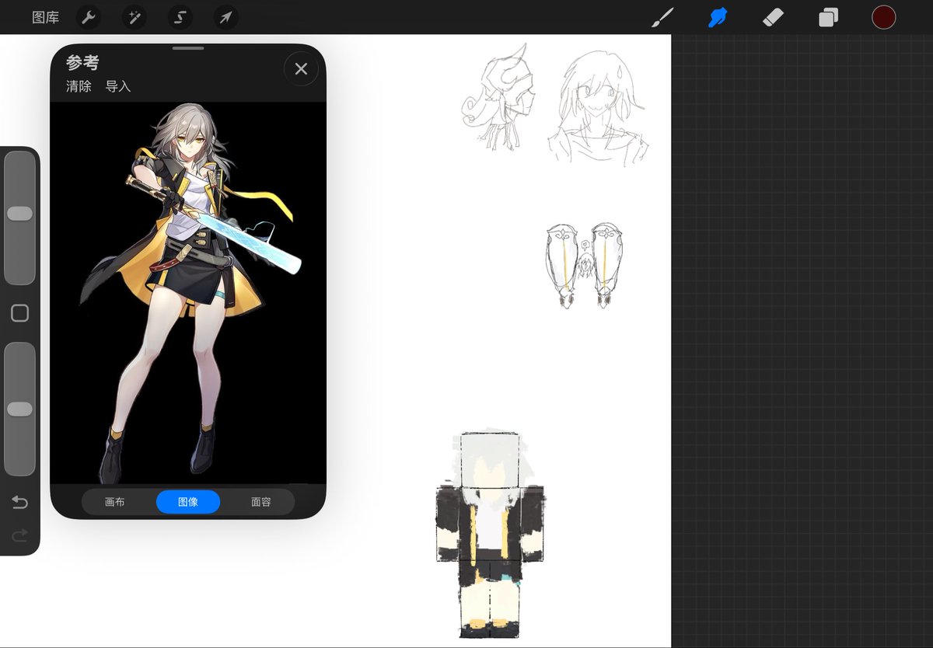The width and height of the screenshot is (933, 648).
Task: Open the Actions wrench menu
Action: coord(89,17)
